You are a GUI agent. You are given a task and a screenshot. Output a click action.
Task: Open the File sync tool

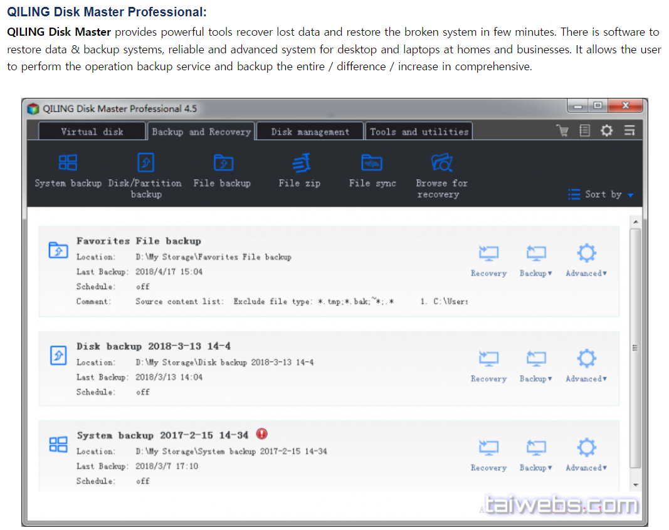[372, 171]
